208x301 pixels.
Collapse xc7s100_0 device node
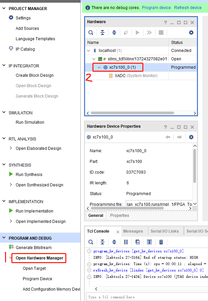(99, 67)
